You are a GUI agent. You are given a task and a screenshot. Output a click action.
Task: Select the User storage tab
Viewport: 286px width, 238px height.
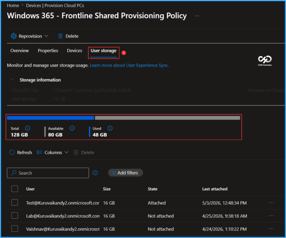click(104, 51)
